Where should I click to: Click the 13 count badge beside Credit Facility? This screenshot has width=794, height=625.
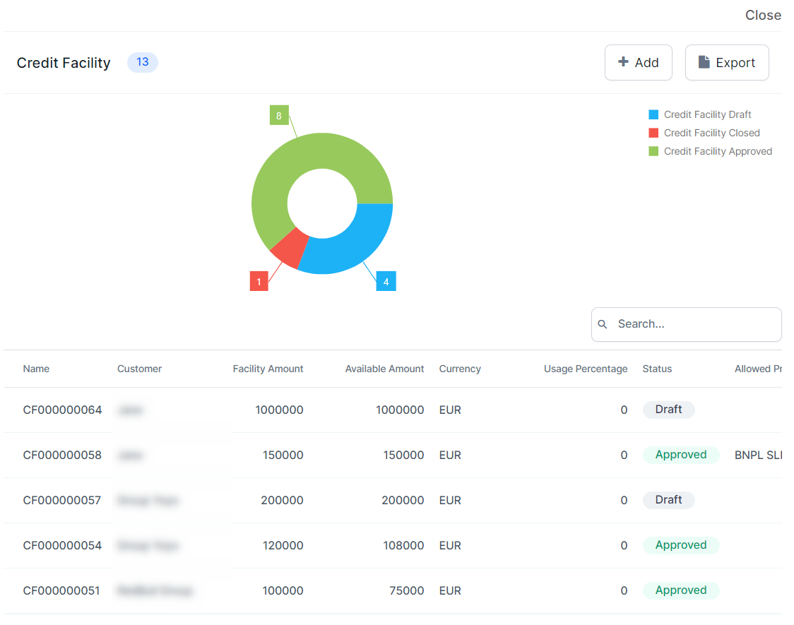(x=143, y=62)
